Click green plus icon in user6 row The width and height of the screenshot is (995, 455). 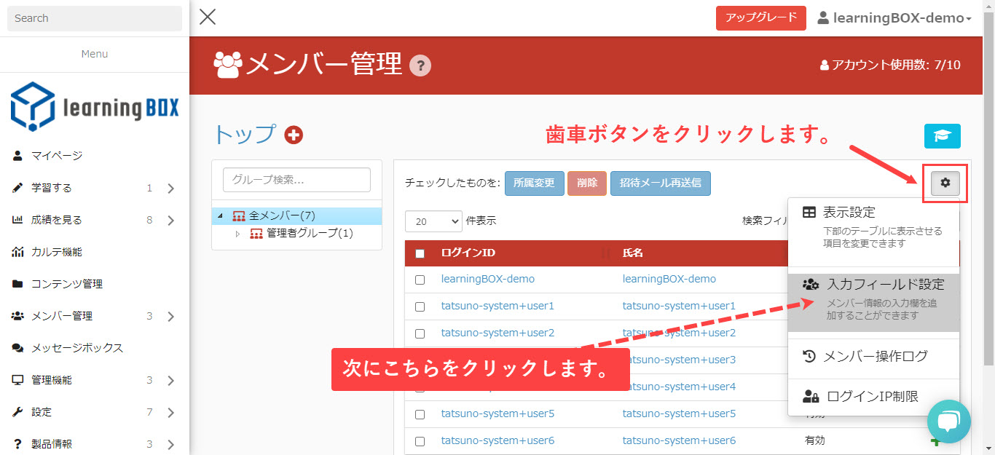935,440
